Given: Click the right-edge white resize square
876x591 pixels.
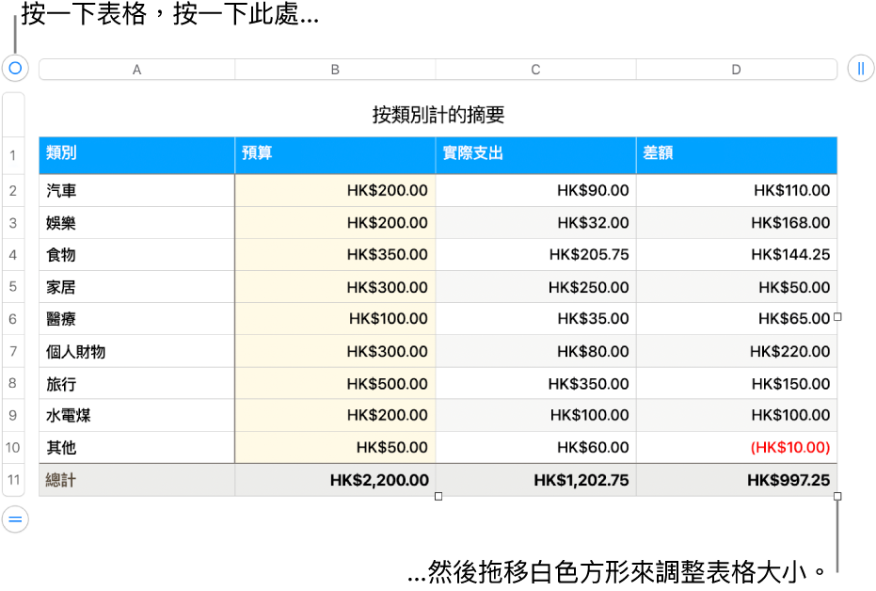Looking at the screenshot, I should (837, 317).
